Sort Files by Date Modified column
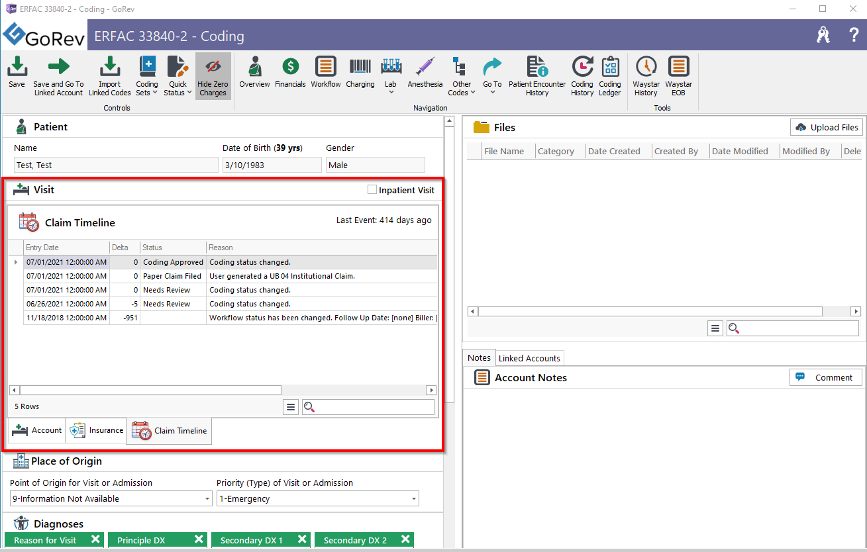This screenshot has width=867, height=552. (x=744, y=151)
